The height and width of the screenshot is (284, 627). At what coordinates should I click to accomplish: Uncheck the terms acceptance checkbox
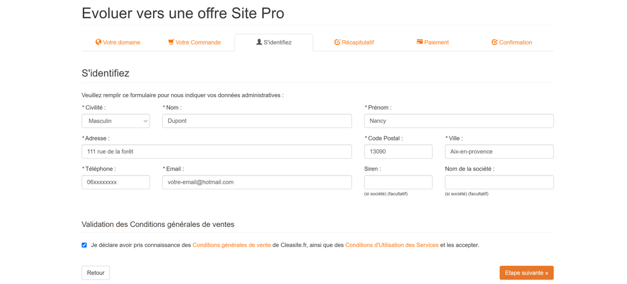[84, 245]
